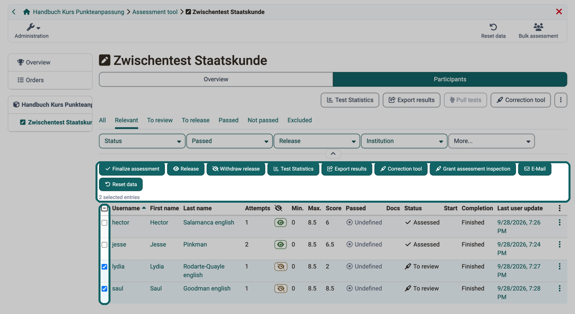The image size is (575, 314).
Task: Open row actions menu for hector
Action: click(x=559, y=223)
